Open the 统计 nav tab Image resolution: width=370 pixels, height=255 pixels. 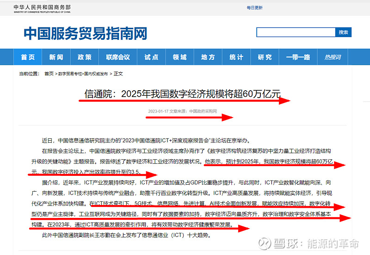pos(236,57)
